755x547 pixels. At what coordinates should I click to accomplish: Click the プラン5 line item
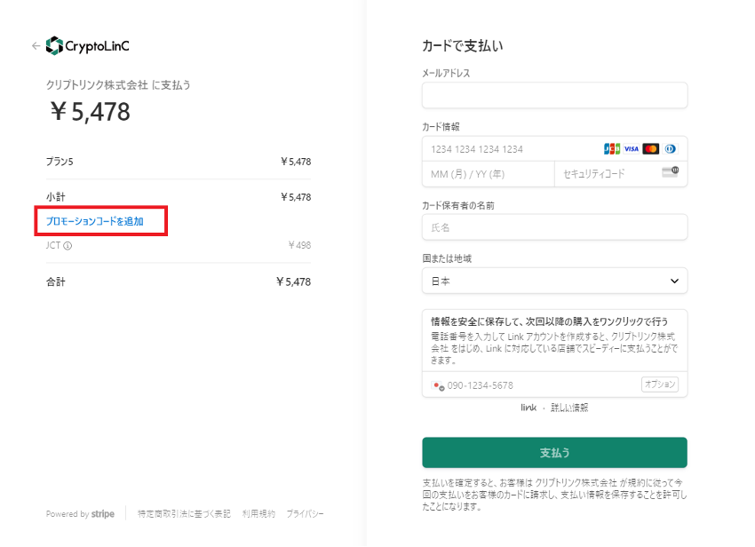point(179,162)
